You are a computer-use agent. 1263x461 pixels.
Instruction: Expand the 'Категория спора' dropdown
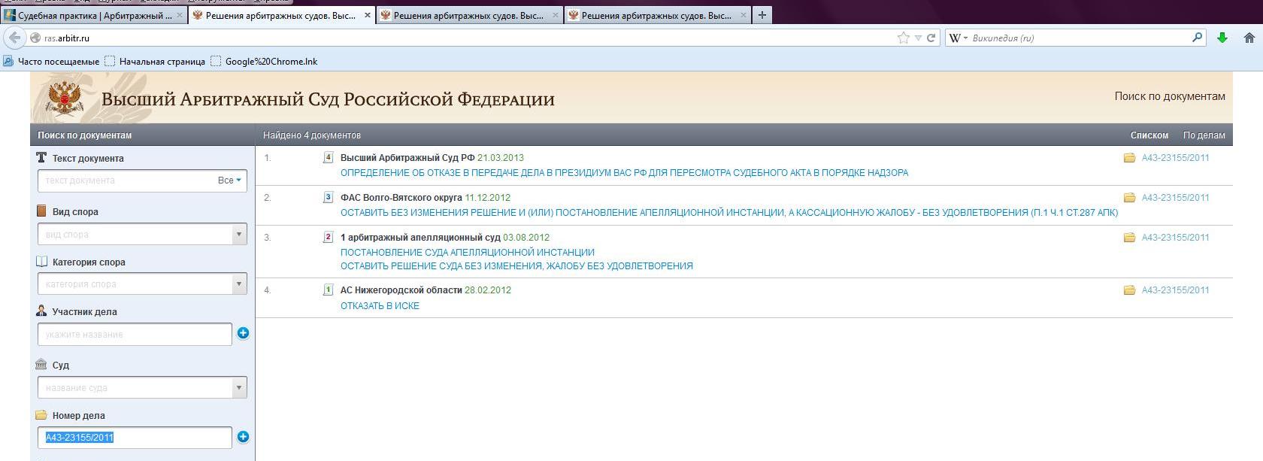239,284
